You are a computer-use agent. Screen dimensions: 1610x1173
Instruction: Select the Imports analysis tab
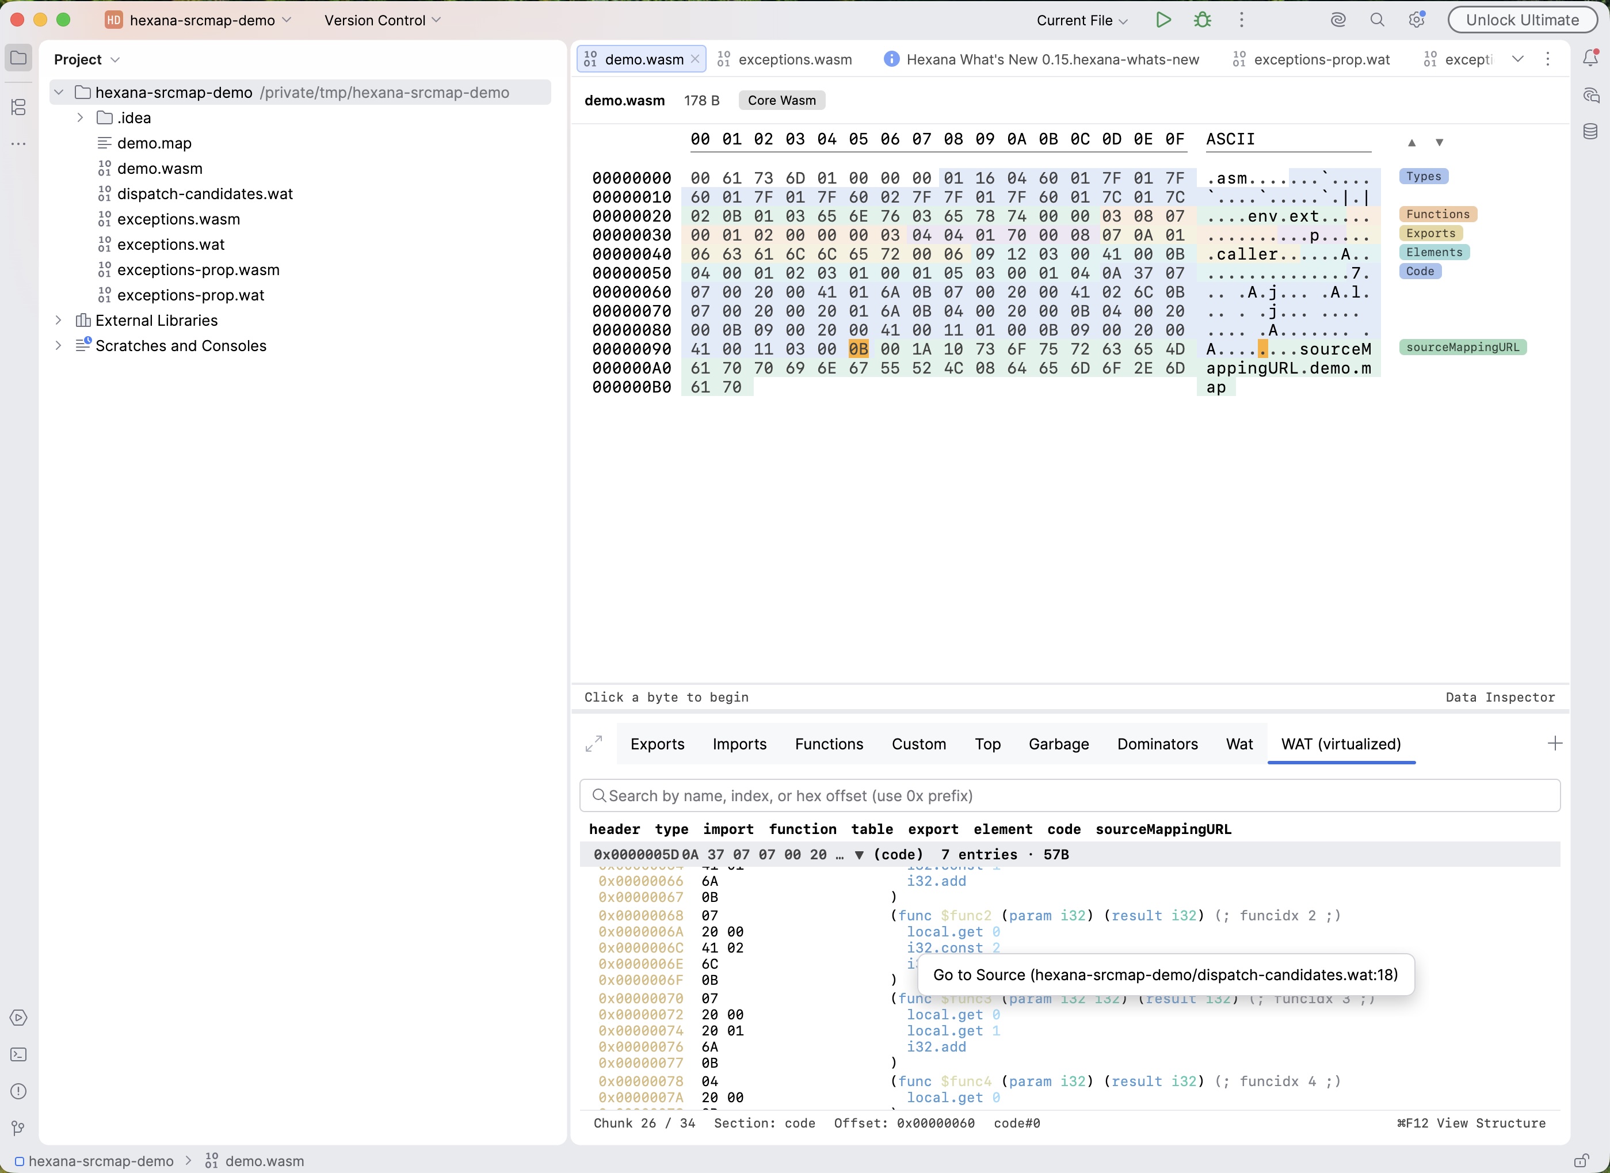click(739, 744)
